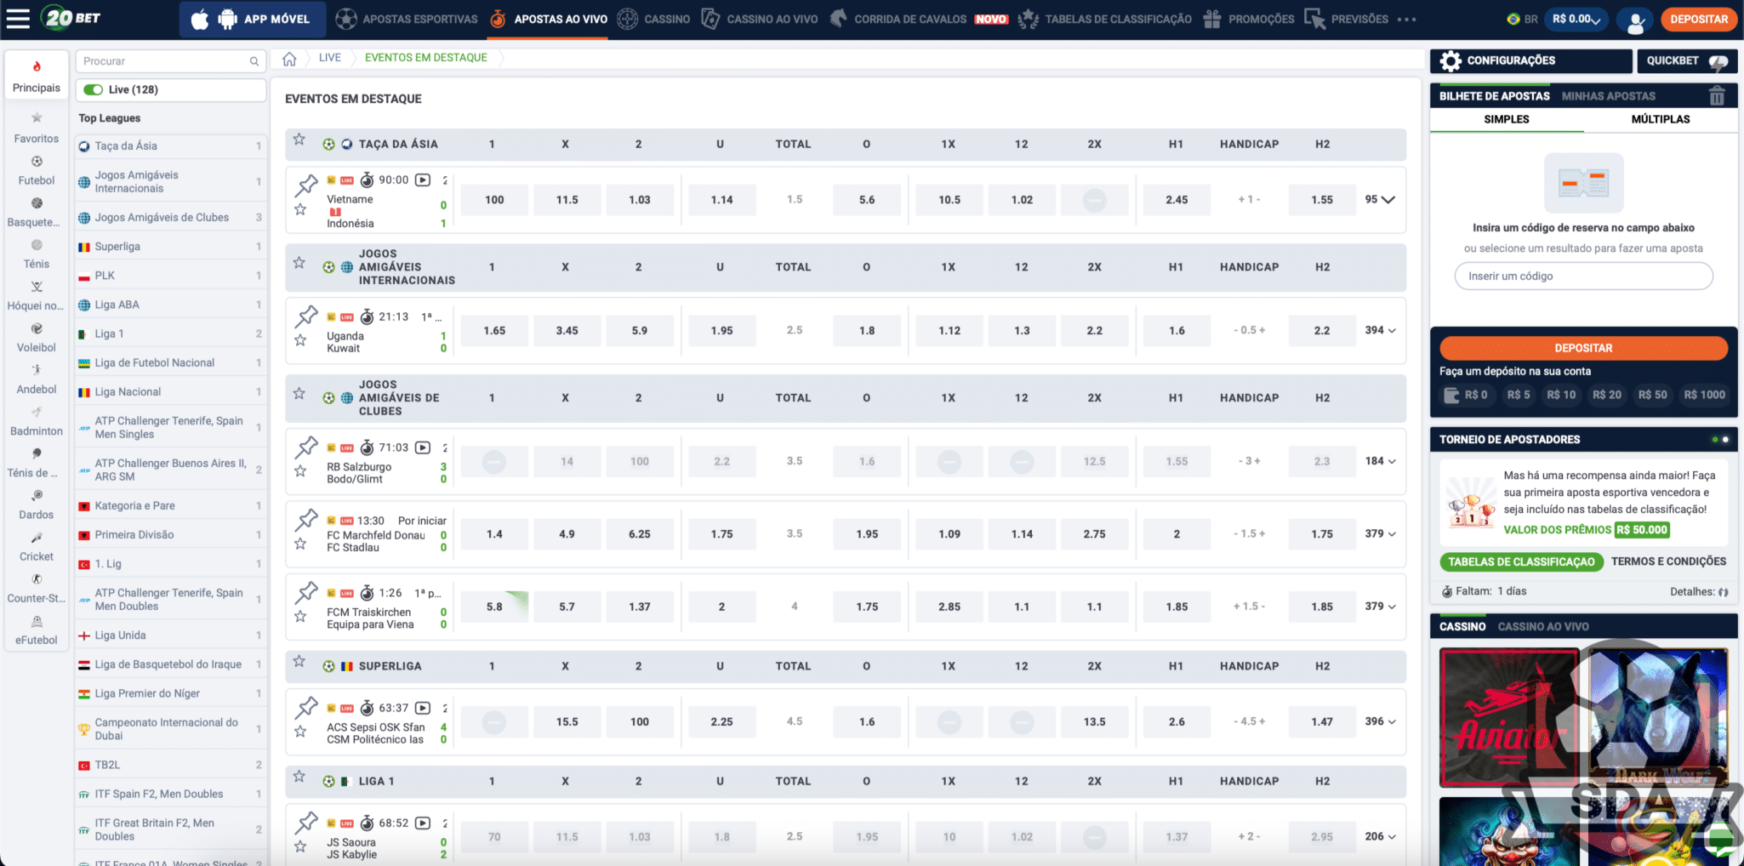Switch to Múltiplas bet tab
This screenshot has width=1744, height=866.
[1660, 119]
